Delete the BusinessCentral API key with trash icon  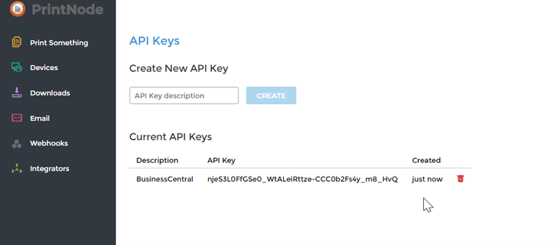click(460, 178)
